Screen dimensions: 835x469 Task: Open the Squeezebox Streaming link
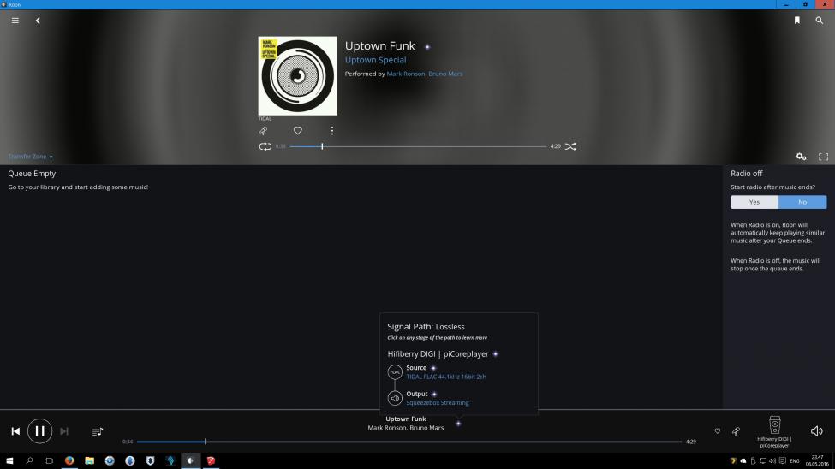pos(438,403)
